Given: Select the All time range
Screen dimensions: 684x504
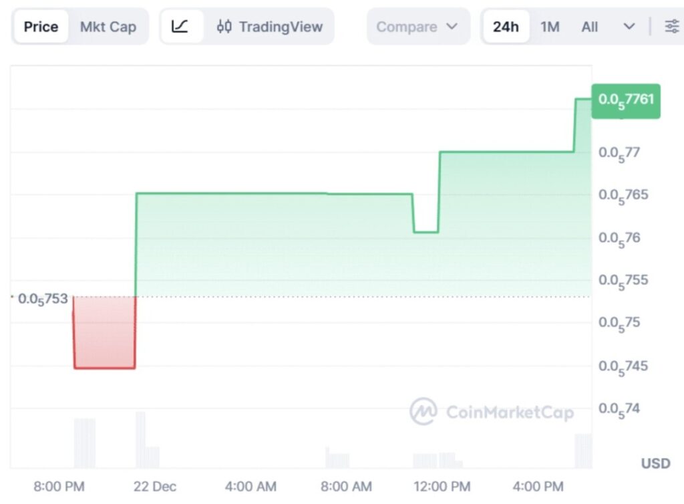Looking at the screenshot, I should click(589, 27).
